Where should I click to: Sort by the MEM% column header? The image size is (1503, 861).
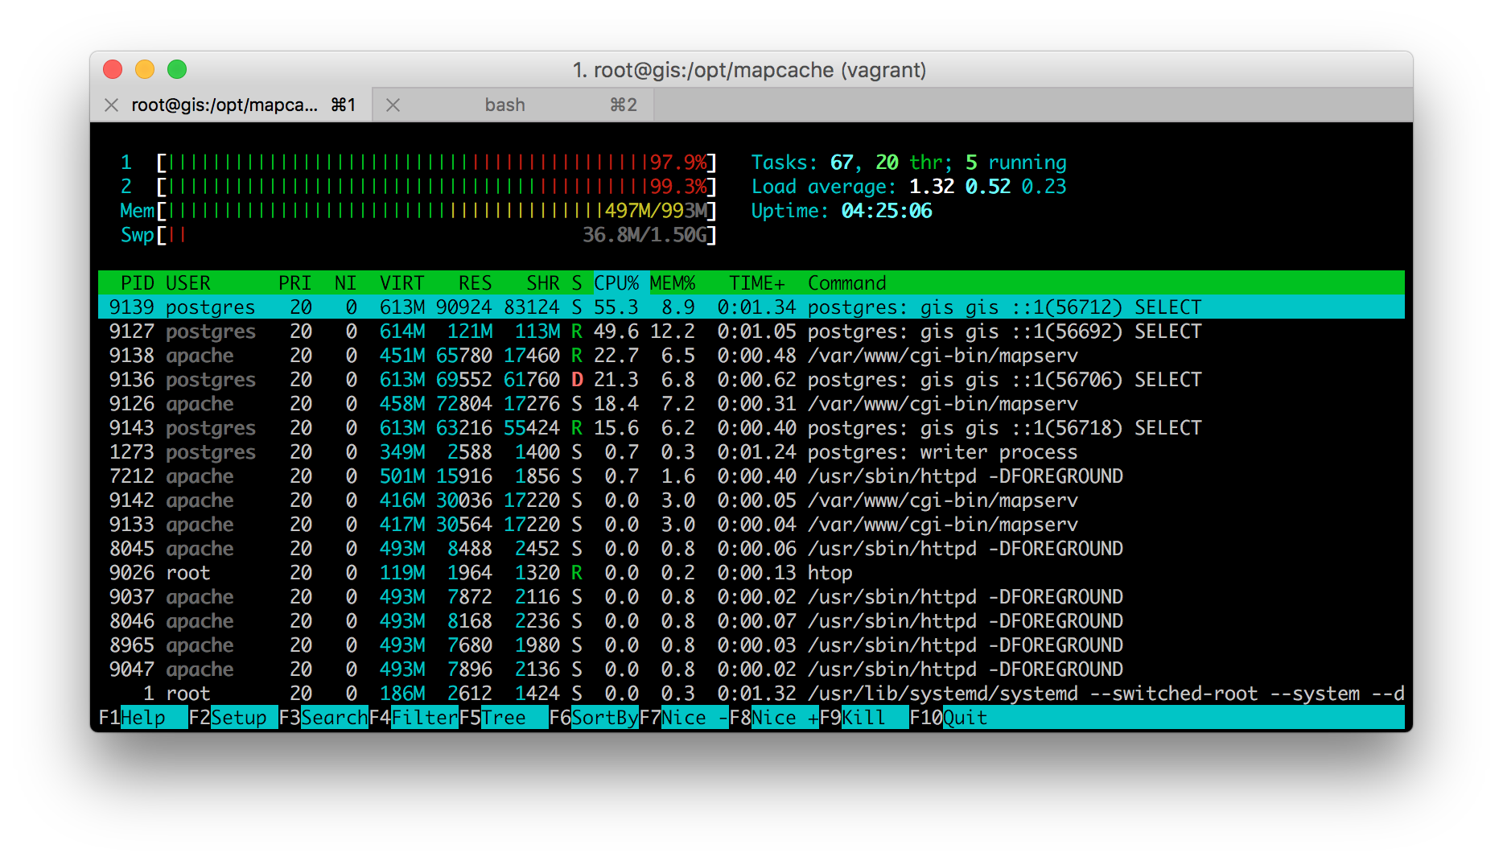point(673,283)
